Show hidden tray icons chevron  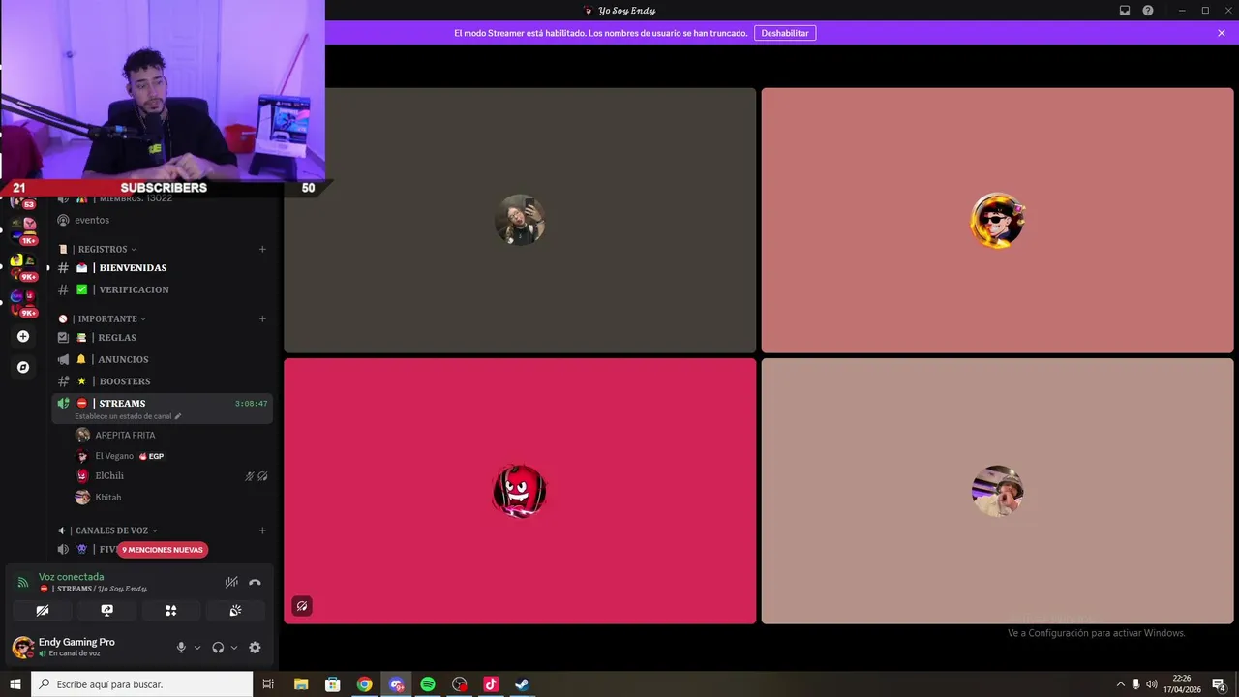(1121, 684)
